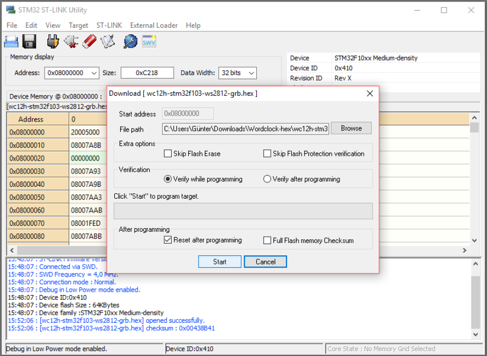Viewport: 487px width, 356px height.
Task: Open the External Loader menu
Action: (154, 26)
